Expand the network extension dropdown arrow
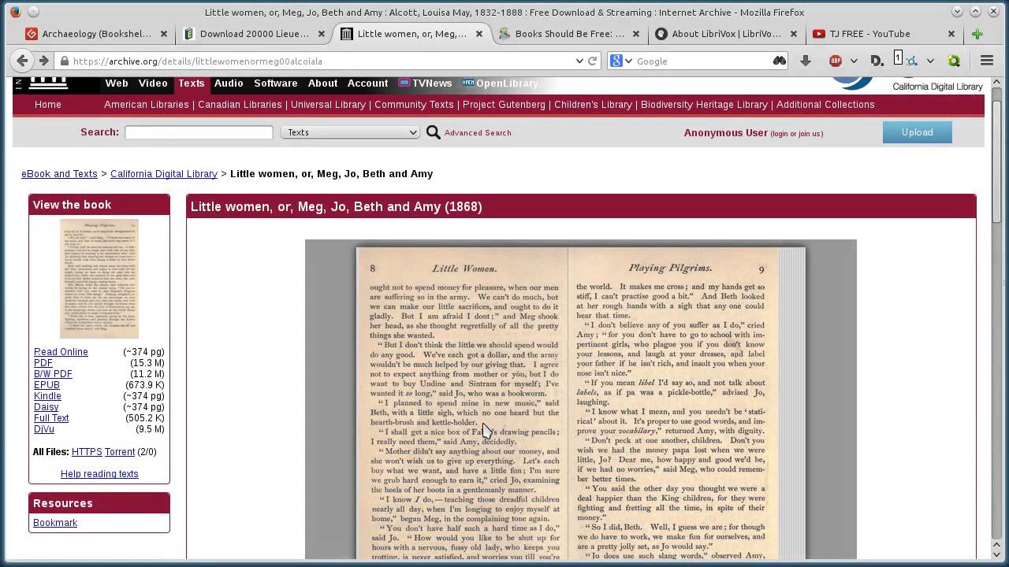The width and height of the screenshot is (1009, 567). point(930,61)
